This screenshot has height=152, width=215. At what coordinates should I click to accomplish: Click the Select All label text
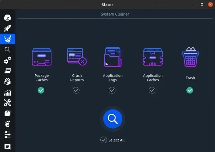point(116,140)
